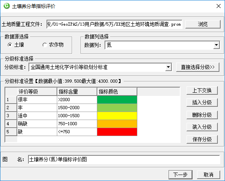Image resolution: width=225 pixels, height=181 pixels.
Task: Select the 土壤 radio button
Action: click(10, 45)
